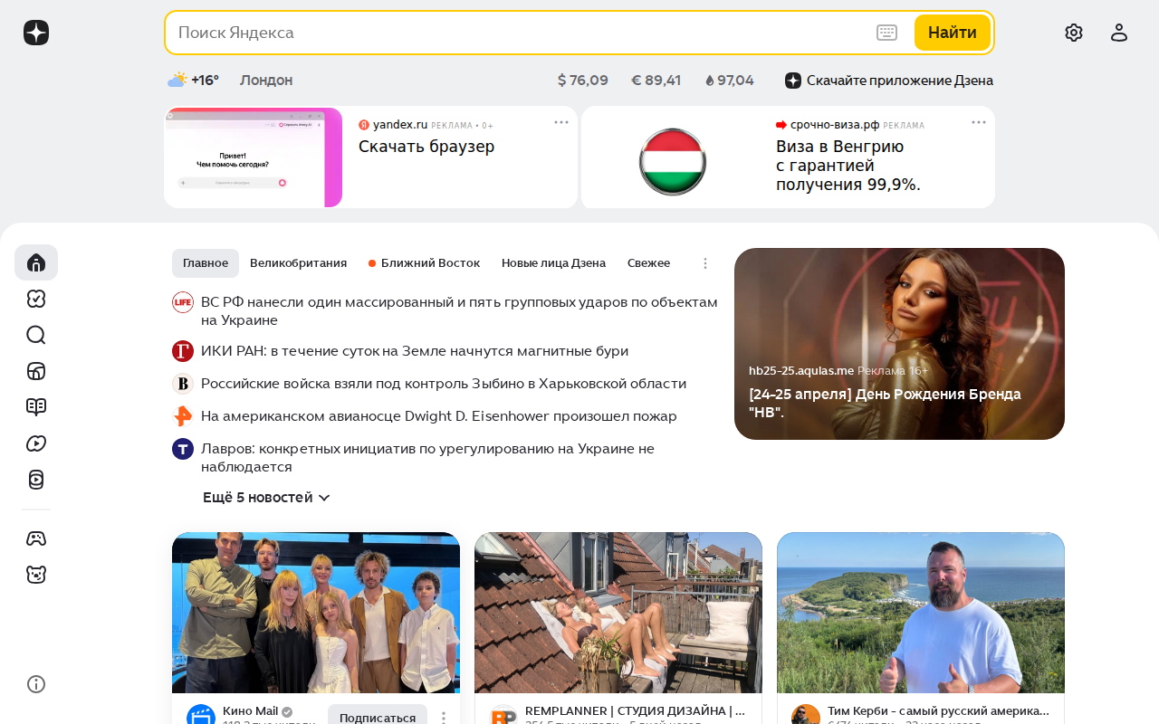Open the Hungarian flag ad image
This screenshot has width=1159, height=724.
[x=673, y=161]
